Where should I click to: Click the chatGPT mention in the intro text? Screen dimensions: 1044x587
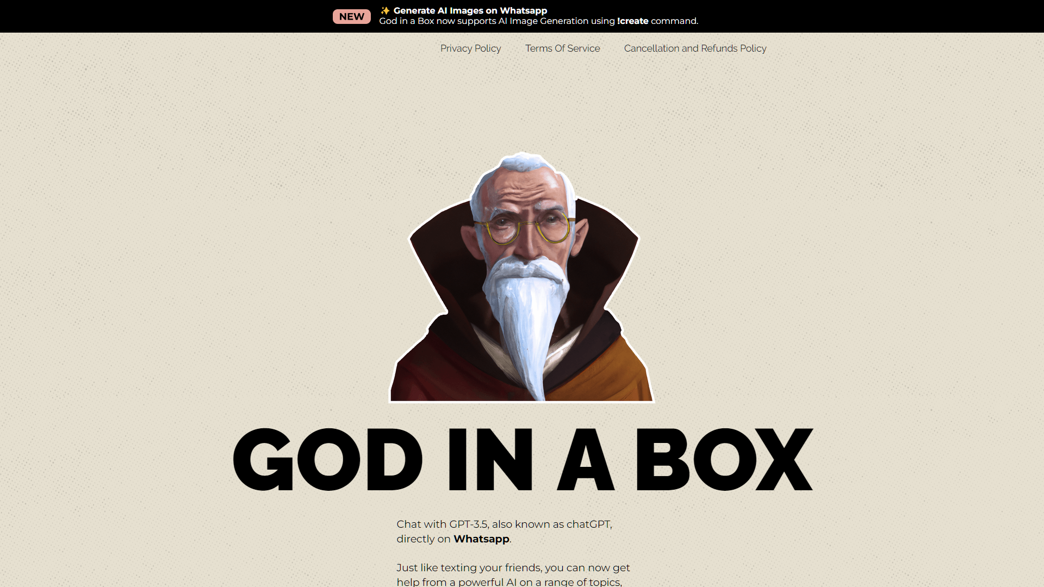[x=589, y=524]
